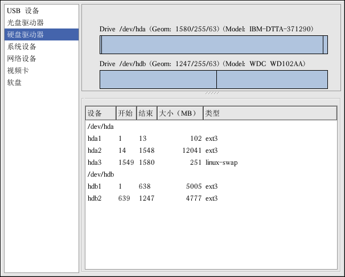Click the 开始 column header
Viewport: 345px width, 277px height.
[126, 113]
